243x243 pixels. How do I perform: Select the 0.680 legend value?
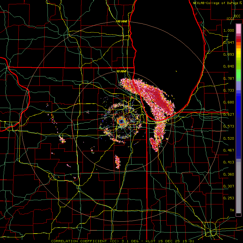229,102
